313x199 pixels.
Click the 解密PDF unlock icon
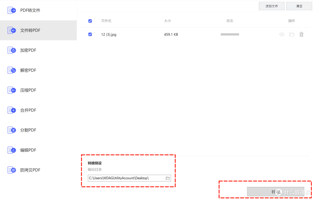pyautogui.click(x=12, y=70)
